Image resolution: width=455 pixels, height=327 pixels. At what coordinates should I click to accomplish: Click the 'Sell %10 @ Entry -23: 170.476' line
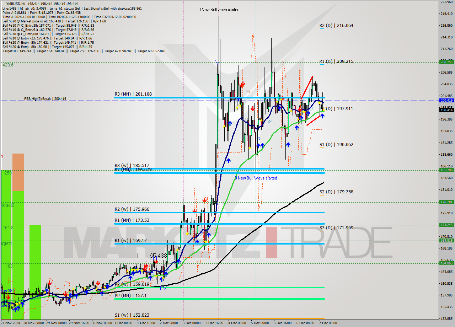coord(47,38)
